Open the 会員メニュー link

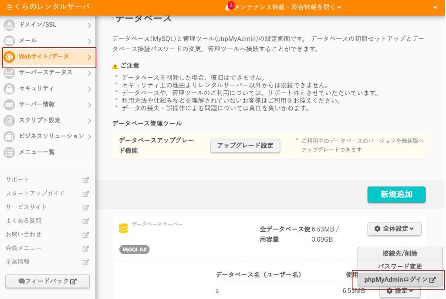click(x=24, y=248)
